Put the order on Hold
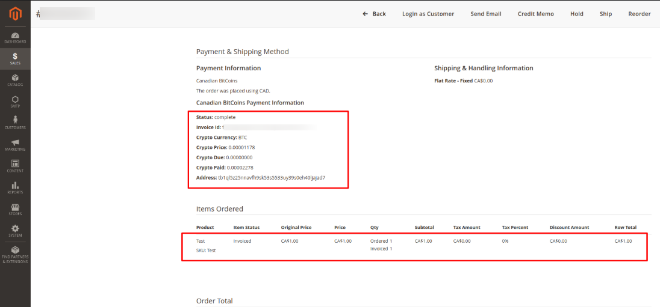 576,14
